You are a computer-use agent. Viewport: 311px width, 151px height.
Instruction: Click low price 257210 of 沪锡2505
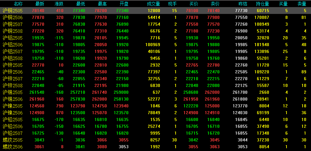coord(78,93)
